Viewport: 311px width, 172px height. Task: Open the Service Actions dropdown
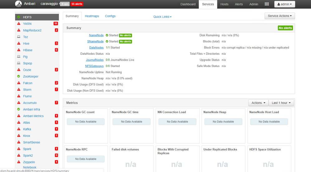(x=280, y=16)
